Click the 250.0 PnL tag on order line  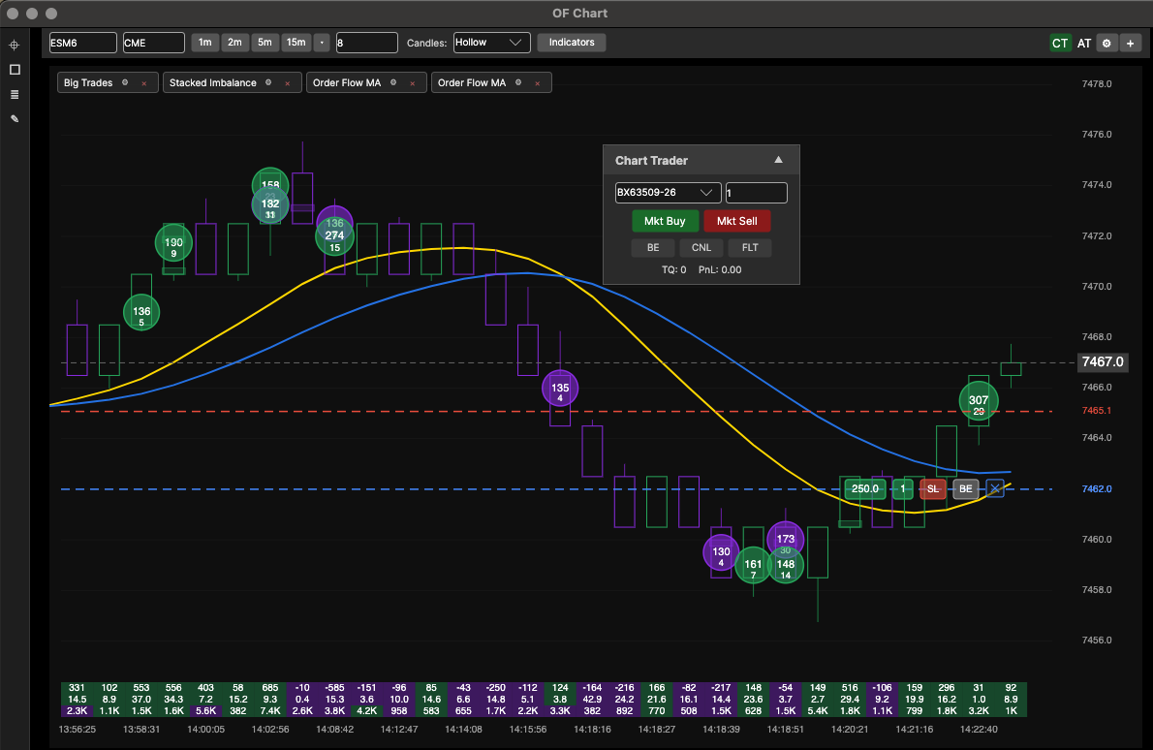(864, 488)
